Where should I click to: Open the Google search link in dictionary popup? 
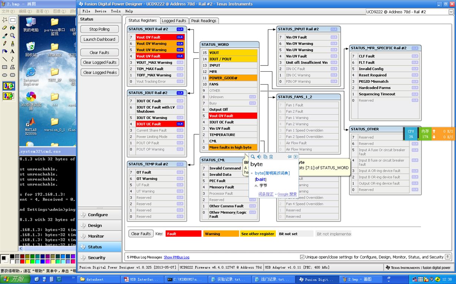[287, 194]
